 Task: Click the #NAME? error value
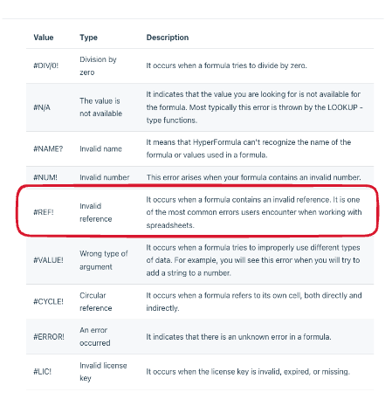point(48,148)
